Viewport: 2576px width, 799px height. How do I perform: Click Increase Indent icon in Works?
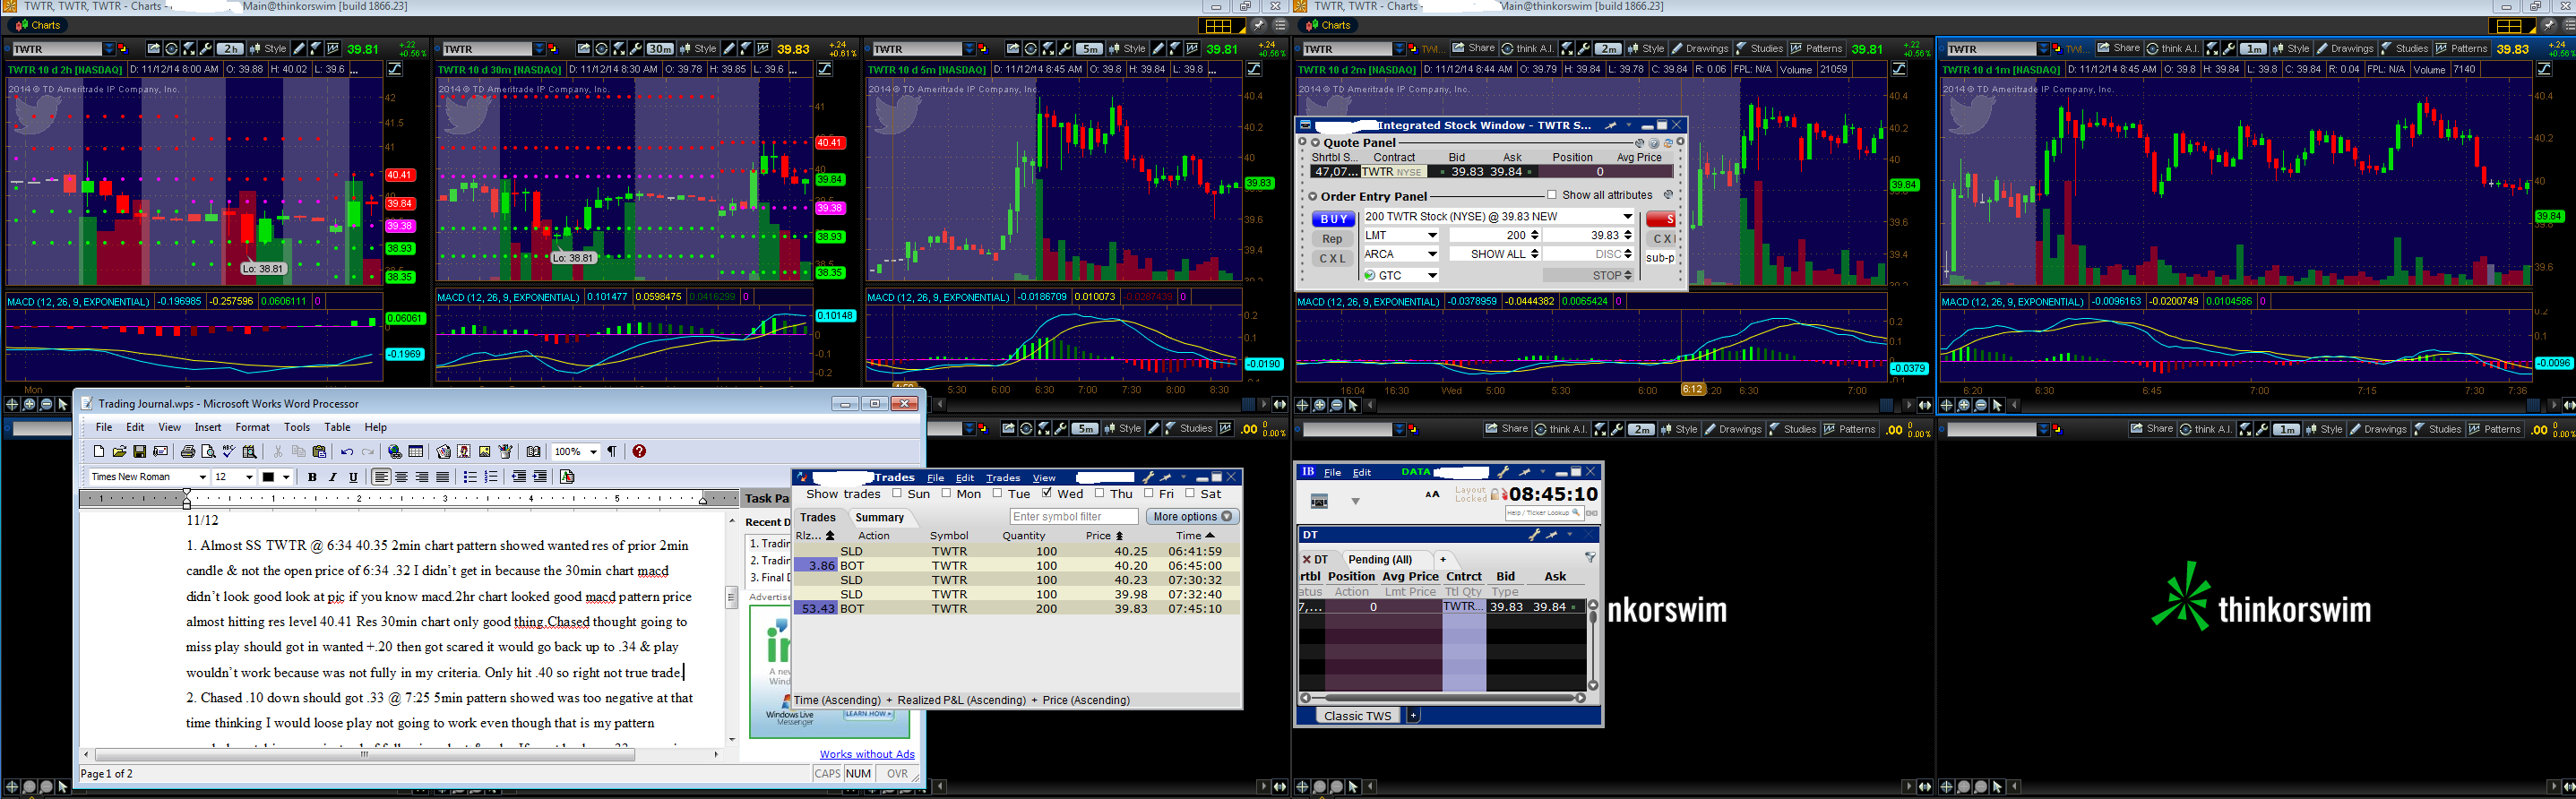click(x=540, y=477)
